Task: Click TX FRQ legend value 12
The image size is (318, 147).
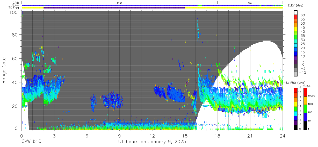Action: (x=299, y=115)
